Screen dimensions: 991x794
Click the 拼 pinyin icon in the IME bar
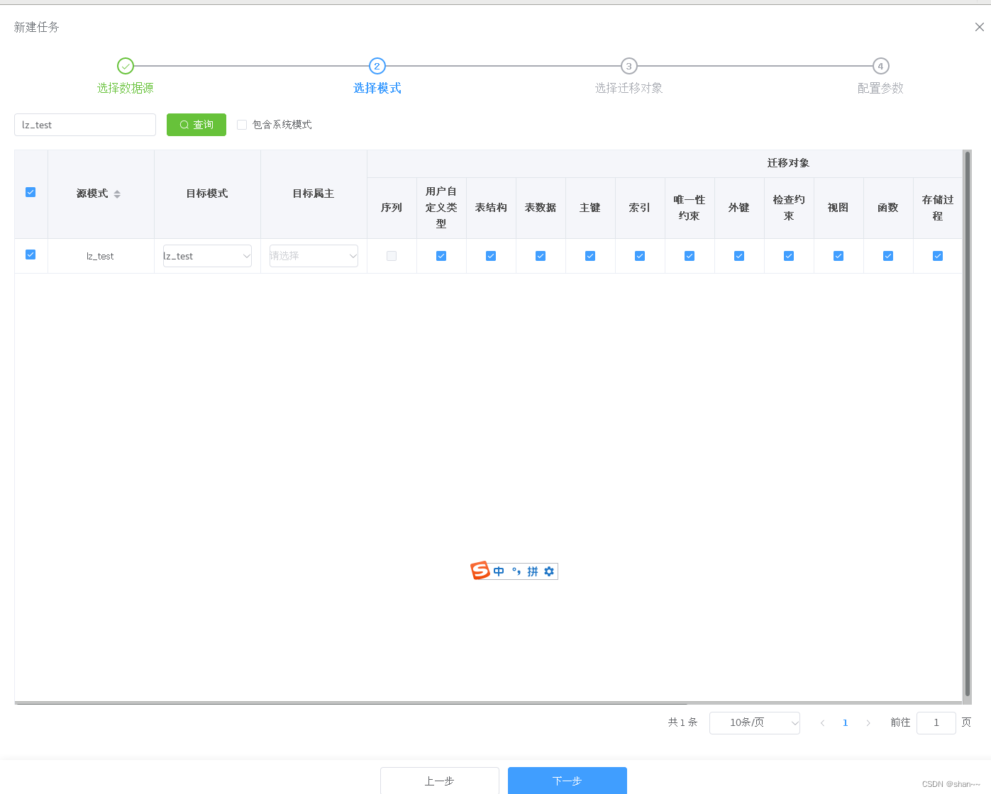(x=533, y=571)
